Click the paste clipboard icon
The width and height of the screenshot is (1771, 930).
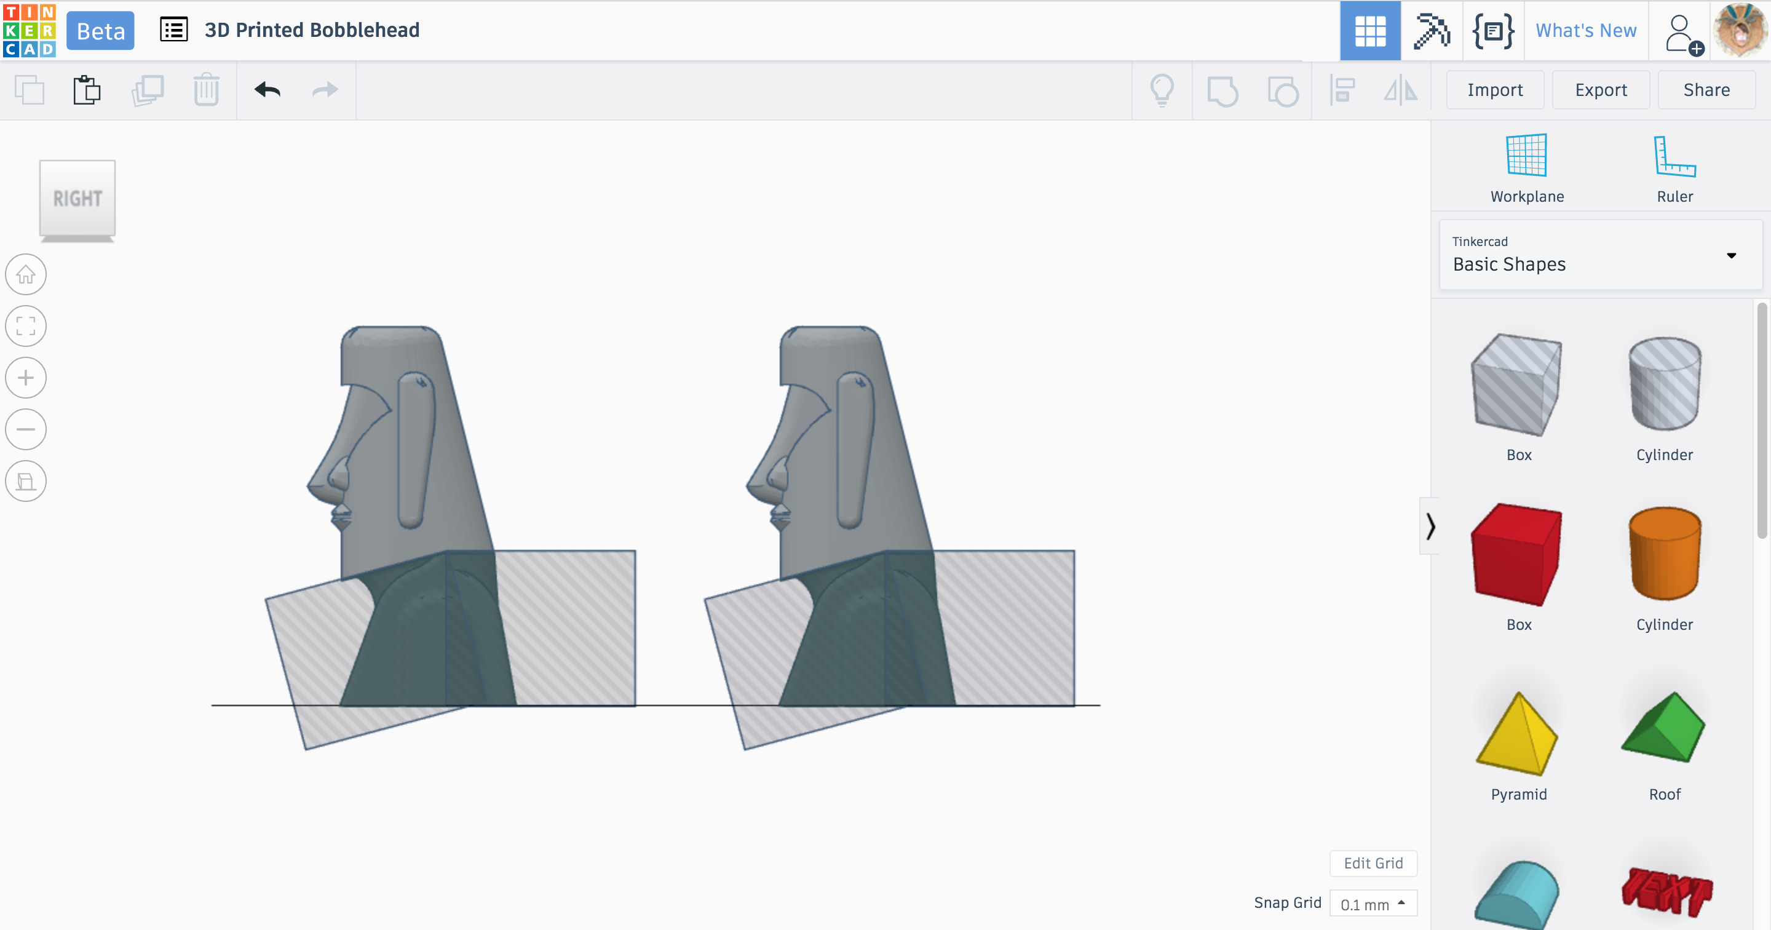click(87, 90)
